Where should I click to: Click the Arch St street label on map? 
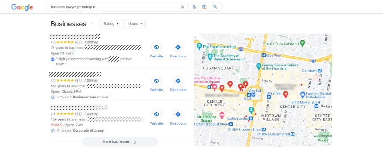pyautogui.click(x=266, y=80)
